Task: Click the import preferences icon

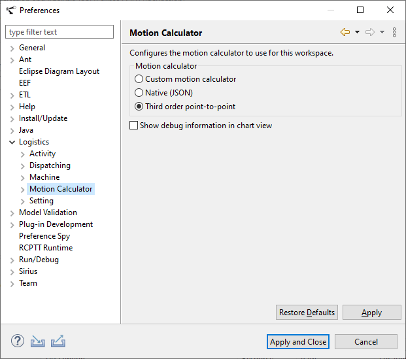Action: [x=38, y=341]
